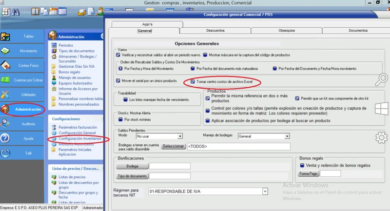Viewport: 390px width, 211px height.
Task: Click the Forma Pago text field
Action: tap(330, 173)
